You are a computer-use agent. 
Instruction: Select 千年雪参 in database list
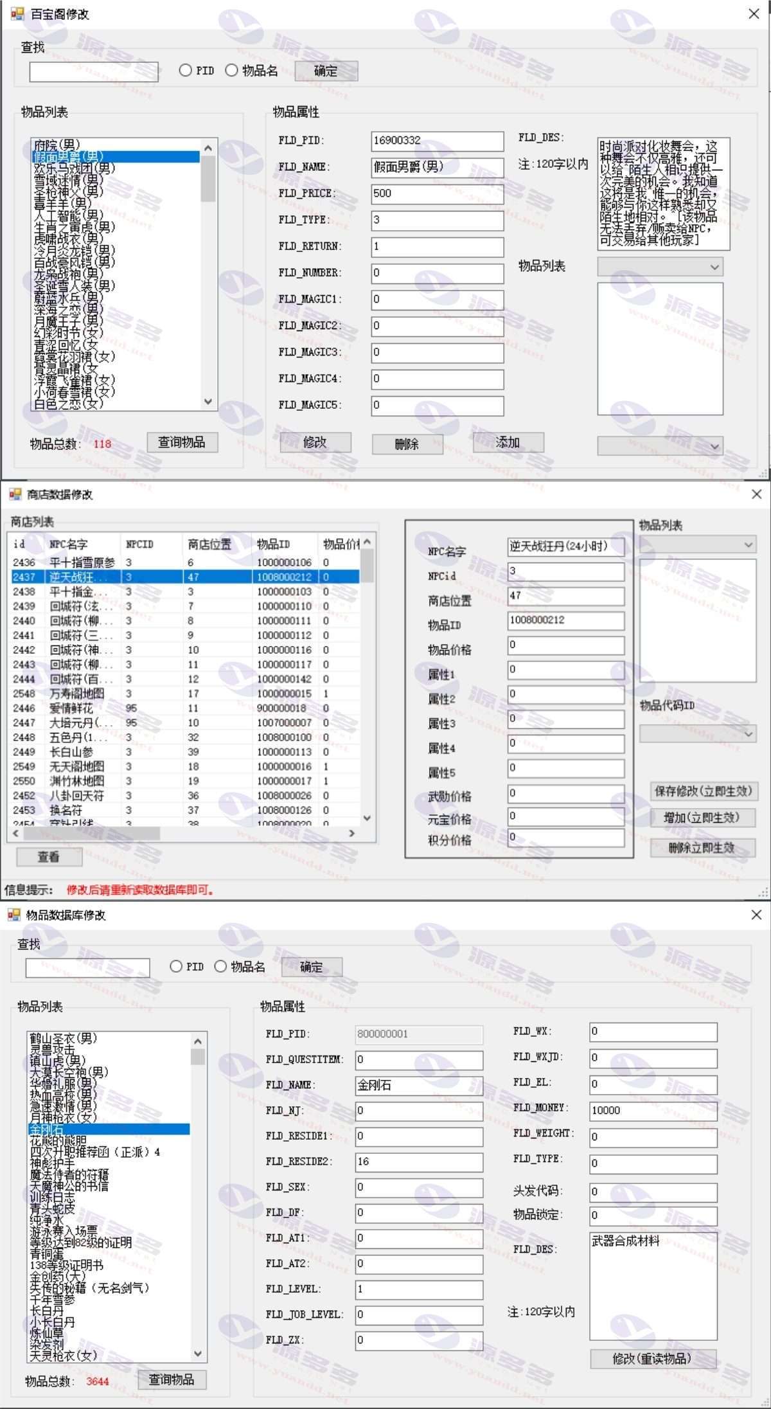coord(109,1299)
